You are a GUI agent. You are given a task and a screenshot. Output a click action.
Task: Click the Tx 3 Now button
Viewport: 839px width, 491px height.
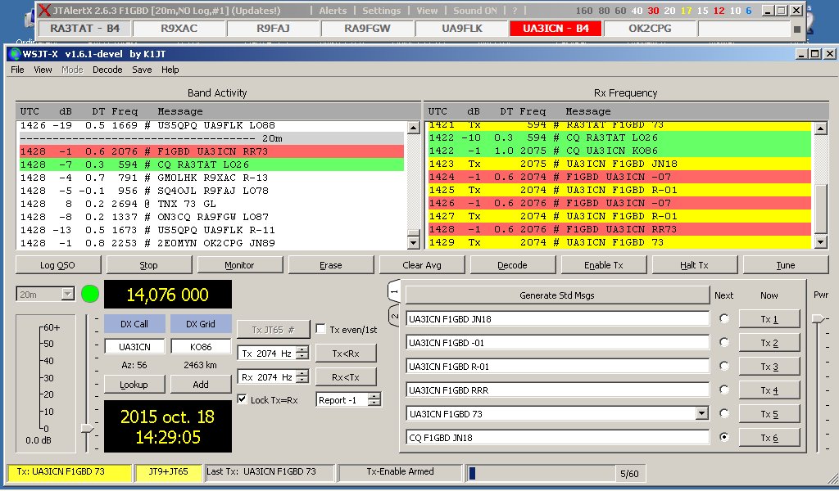pyautogui.click(x=769, y=367)
